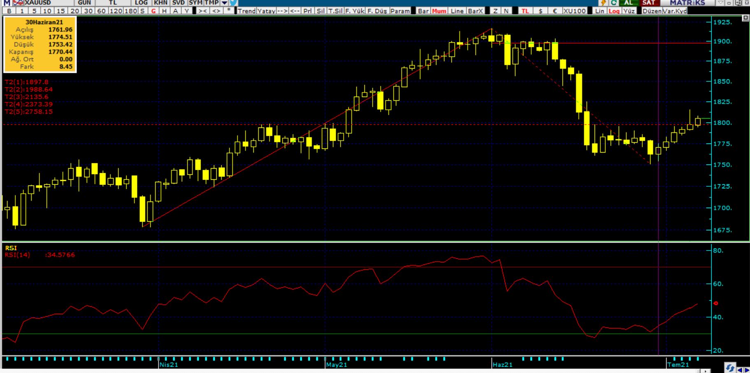Image resolution: width=750 pixels, height=373 pixels.
Task: Select the dollar $ currency button
Action: [541, 11]
